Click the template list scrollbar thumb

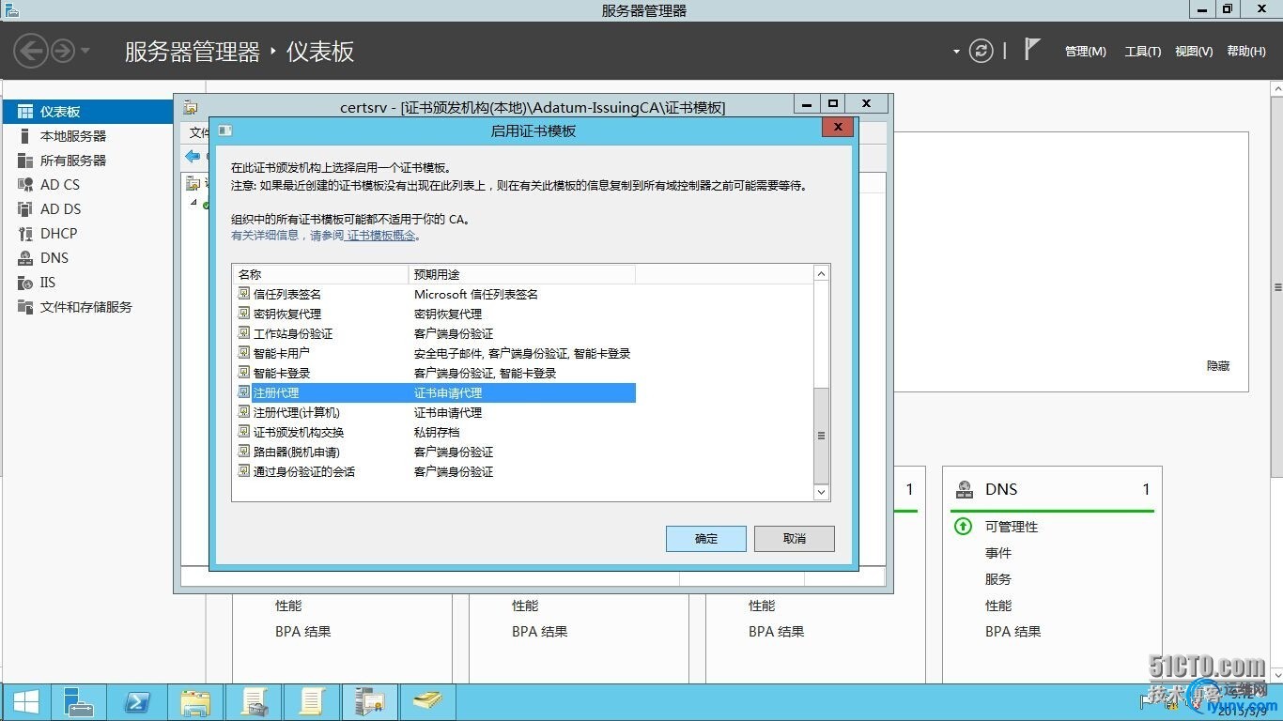click(822, 435)
